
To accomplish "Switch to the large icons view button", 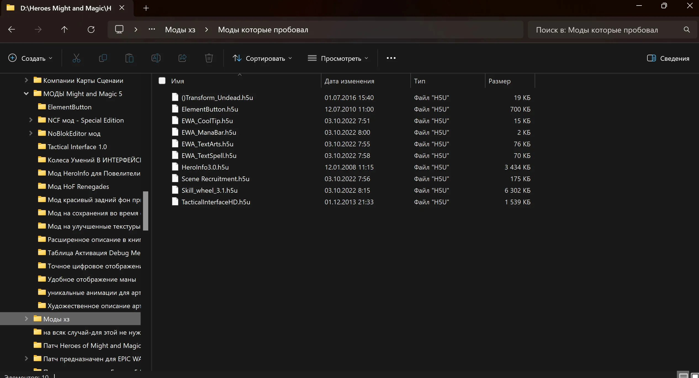I will pos(695,375).
